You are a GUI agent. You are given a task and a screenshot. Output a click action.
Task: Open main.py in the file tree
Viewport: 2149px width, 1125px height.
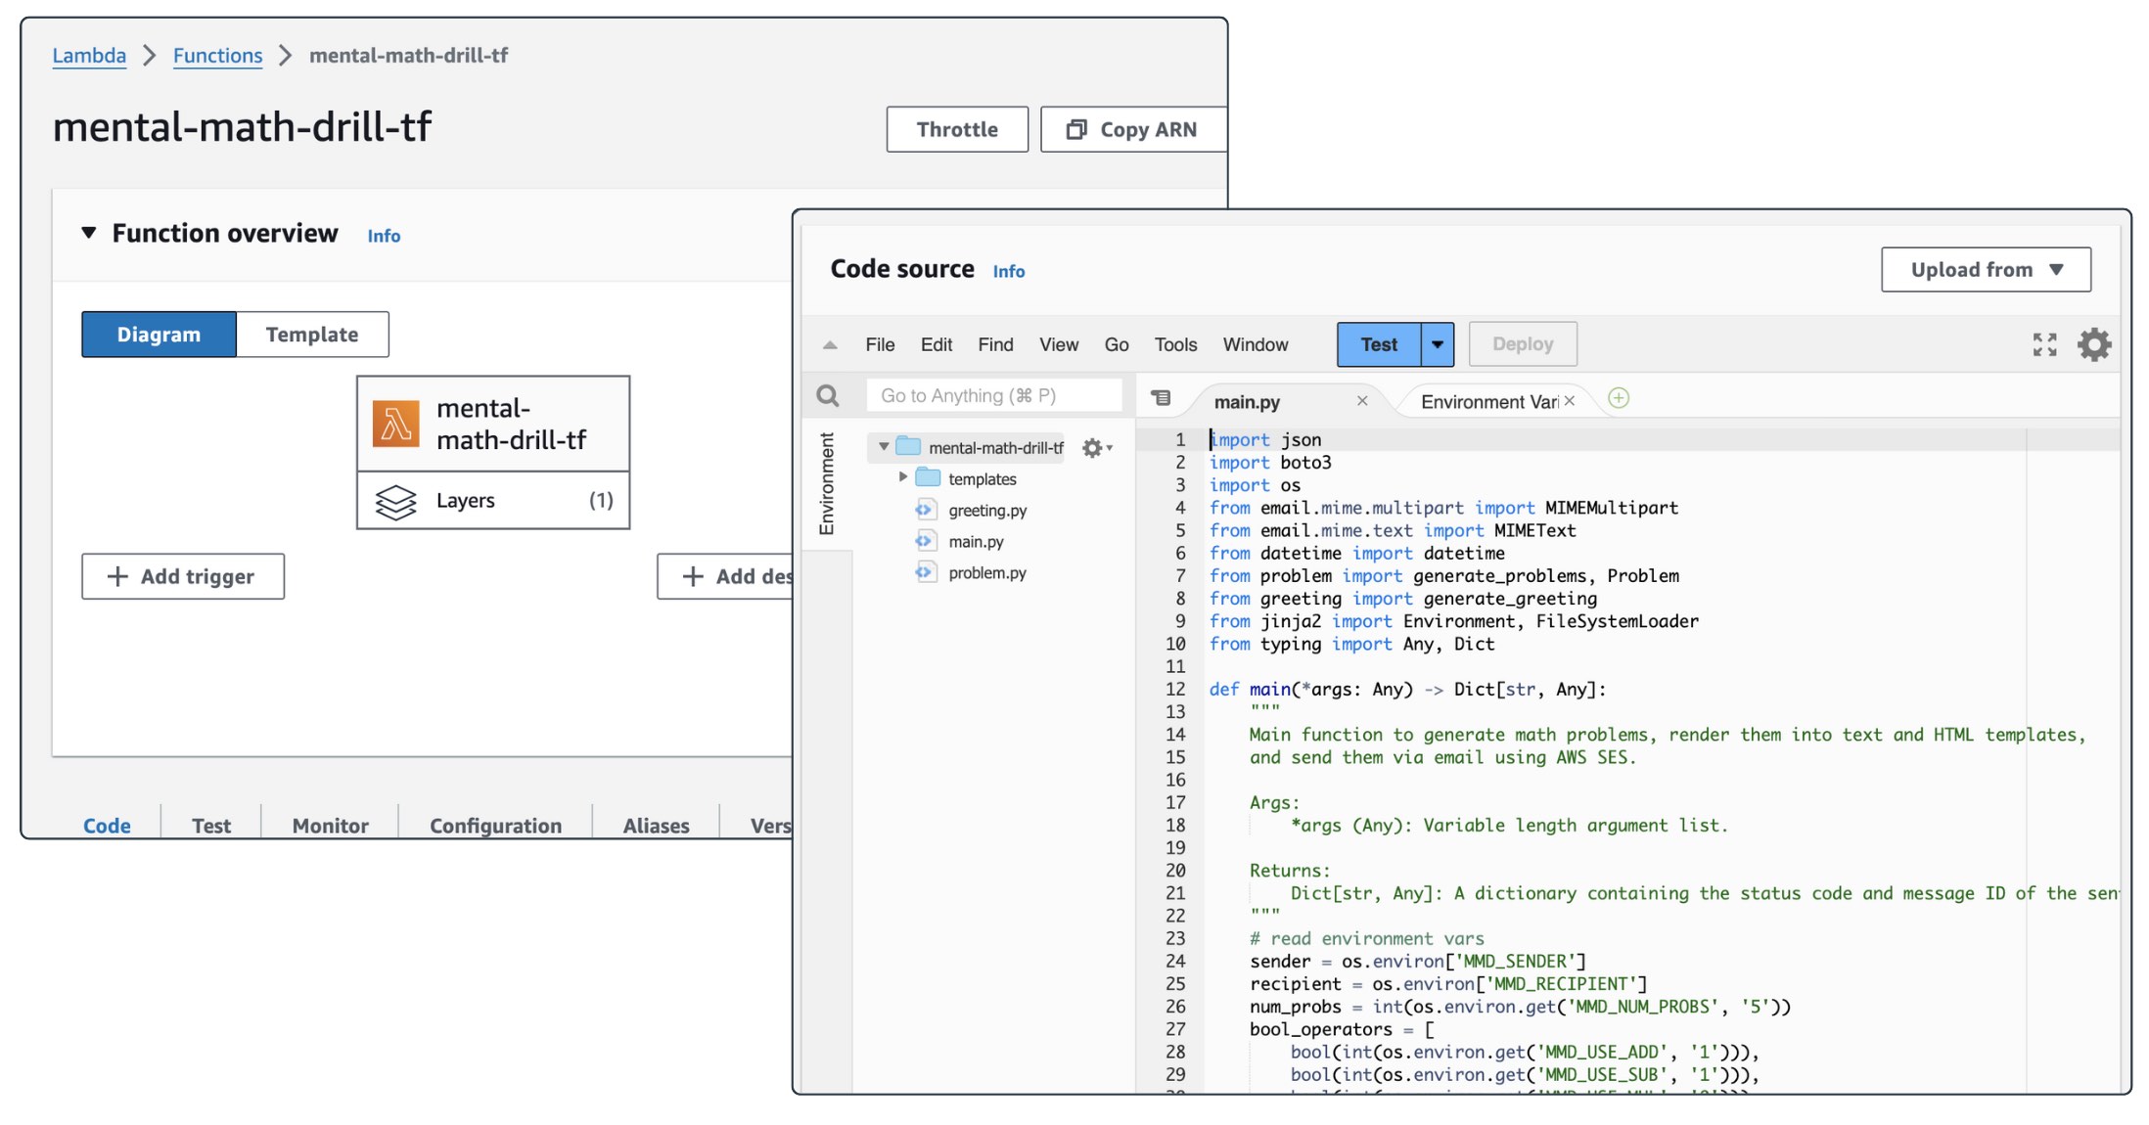tap(976, 541)
